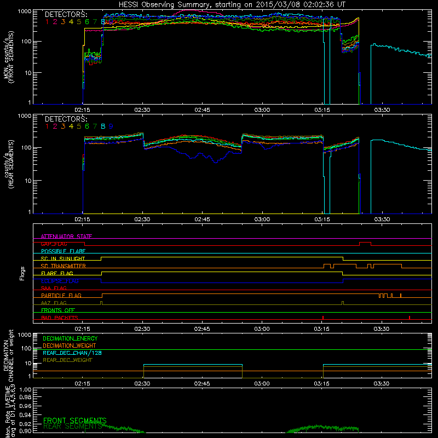Click the AAZ_FLAG label
Screen dimensions: 438x438
pyautogui.click(x=54, y=303)
